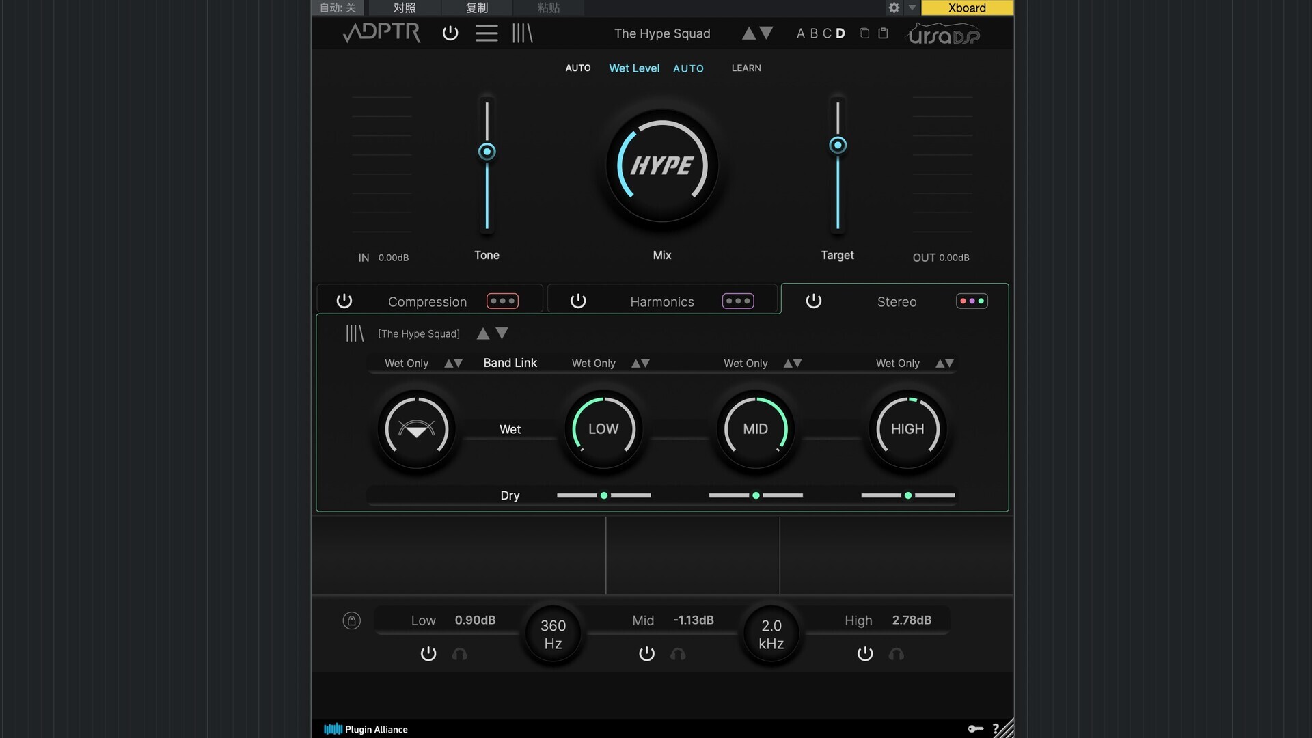
Task: Adjust the Tone slider handle
Action: click(487, 152)
